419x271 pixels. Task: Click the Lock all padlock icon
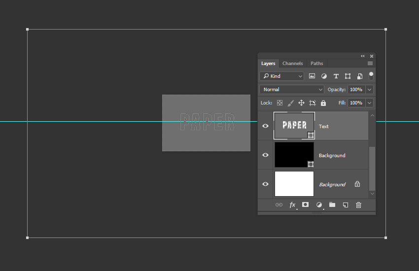coord(323,103)
